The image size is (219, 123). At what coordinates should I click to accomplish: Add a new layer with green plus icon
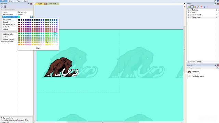[189, 7]
